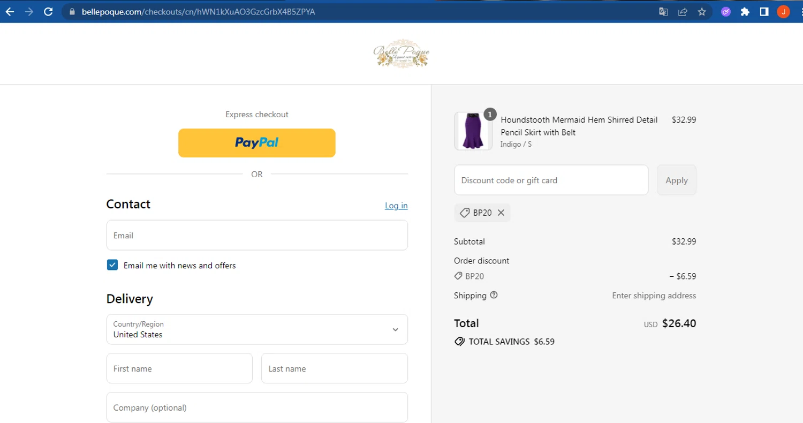Open the extensions puzzle icon

[745, 12]
